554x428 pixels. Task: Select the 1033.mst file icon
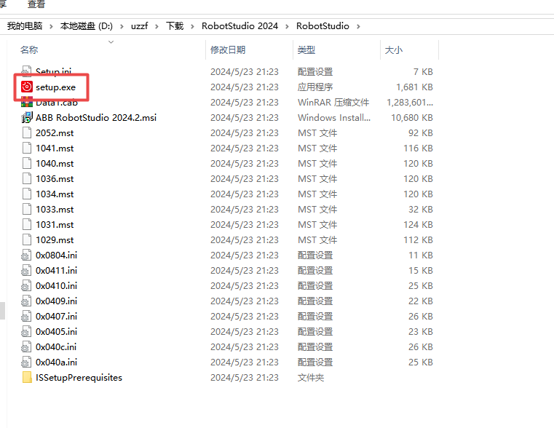(27, 209)
